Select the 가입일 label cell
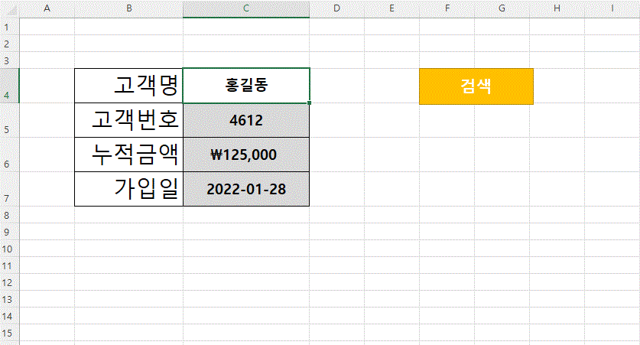 (x=128, y=189)
